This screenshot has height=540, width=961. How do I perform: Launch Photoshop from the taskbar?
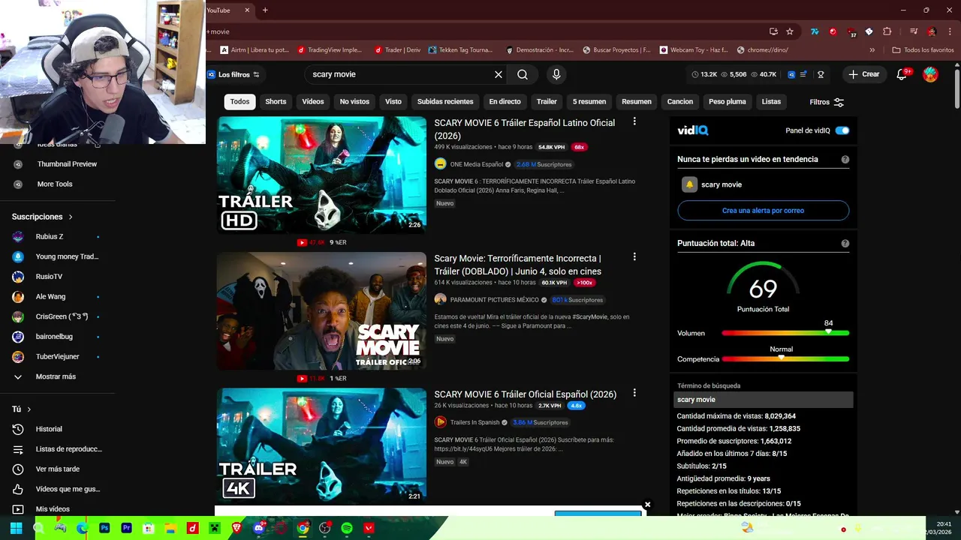[104, 528]
